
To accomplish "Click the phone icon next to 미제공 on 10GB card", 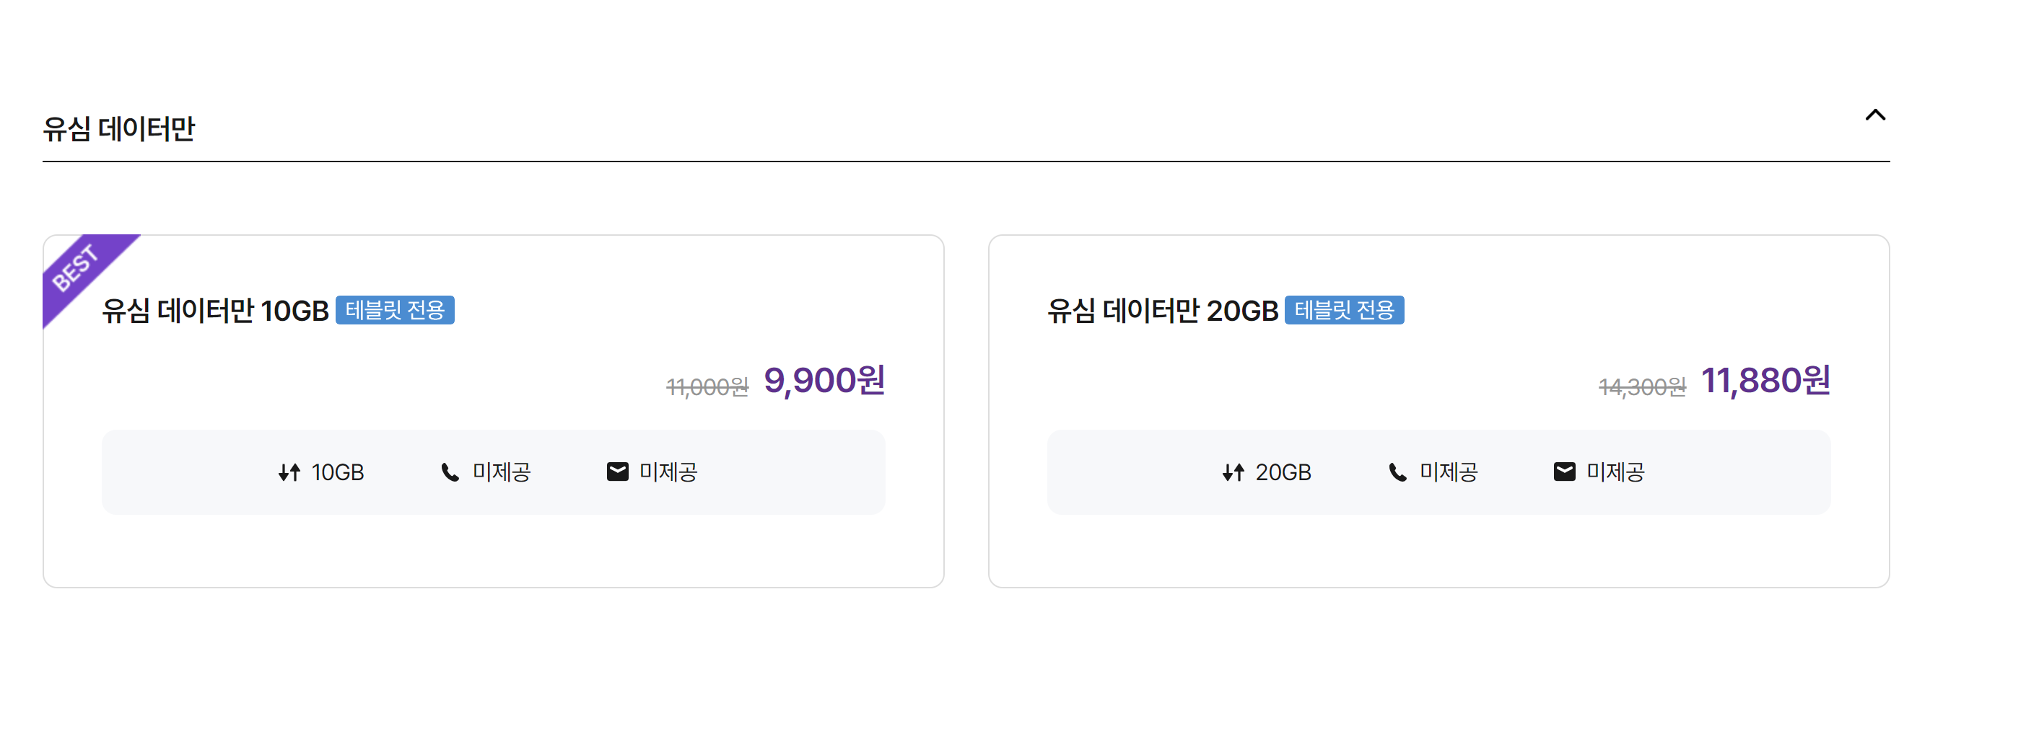I will [x=450, y=472].
